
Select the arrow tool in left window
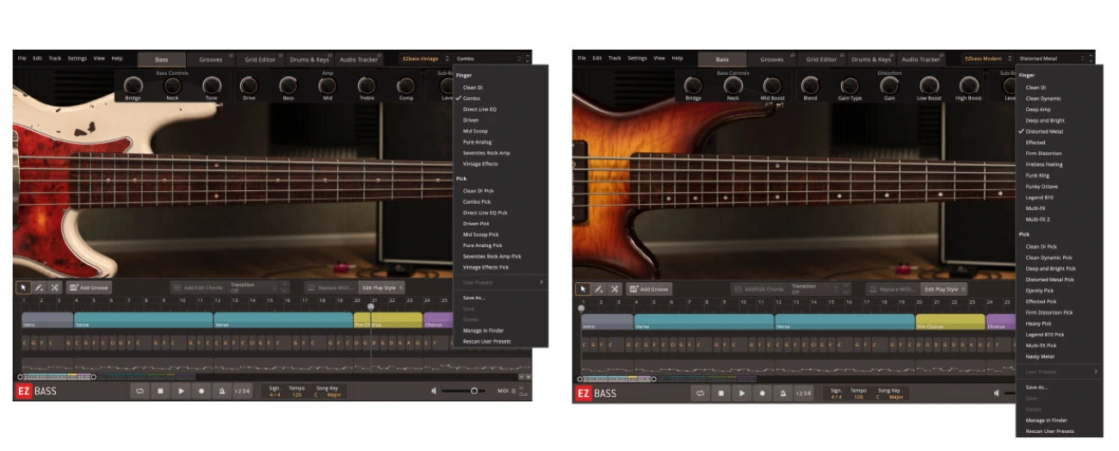(23, 287)
